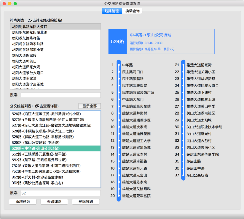Click the 新增线路 button
This screenshot has width=244, height=219.
click(23, 202)
